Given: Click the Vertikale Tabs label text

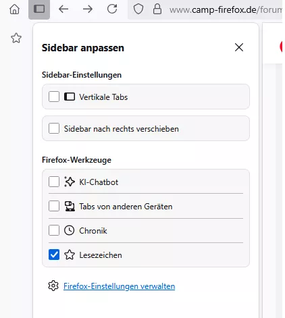Looking at the screenshot, I should pos(103,97).
